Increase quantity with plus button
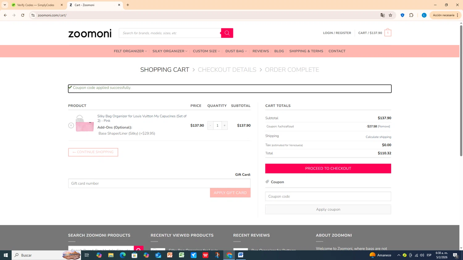 pyautogui.click(x=224, y=125)
